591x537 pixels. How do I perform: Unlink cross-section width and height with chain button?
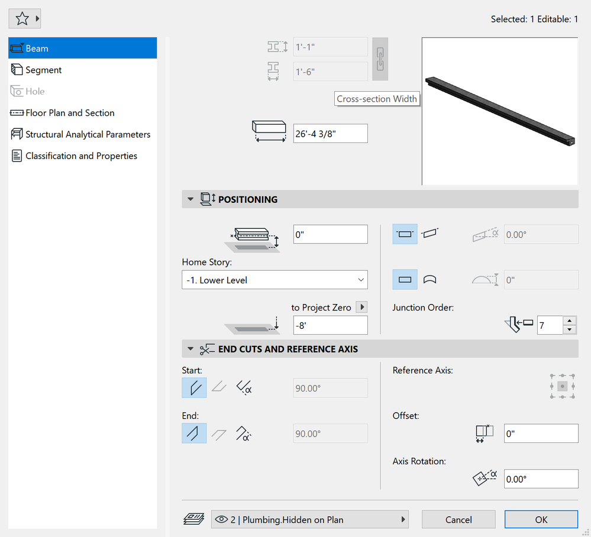380,59
